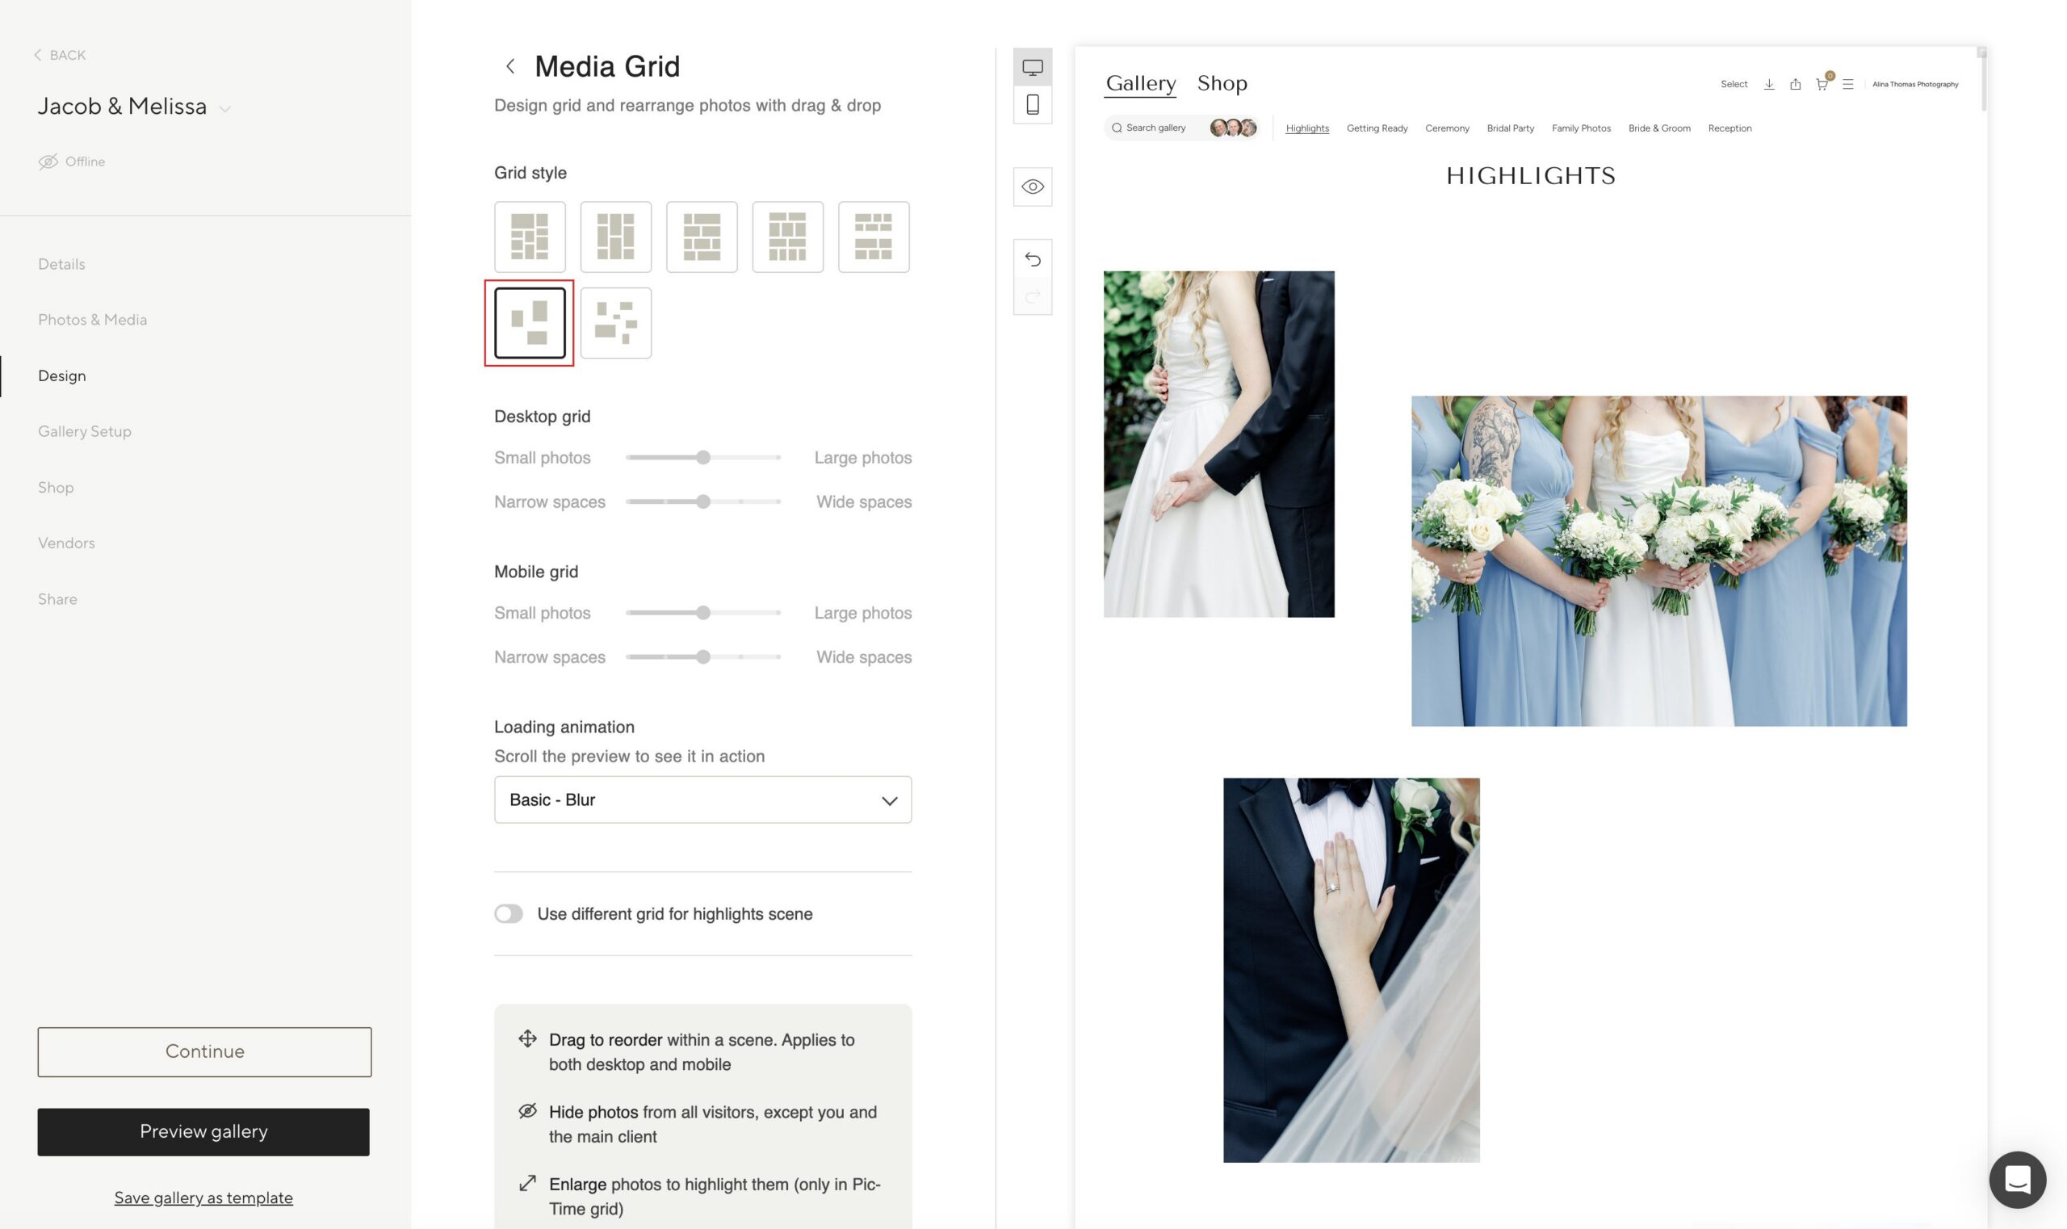Click Save gallery as template link
Image resolution: width=2067 pixels, height=1229 pixels.
pos(203,1198)
